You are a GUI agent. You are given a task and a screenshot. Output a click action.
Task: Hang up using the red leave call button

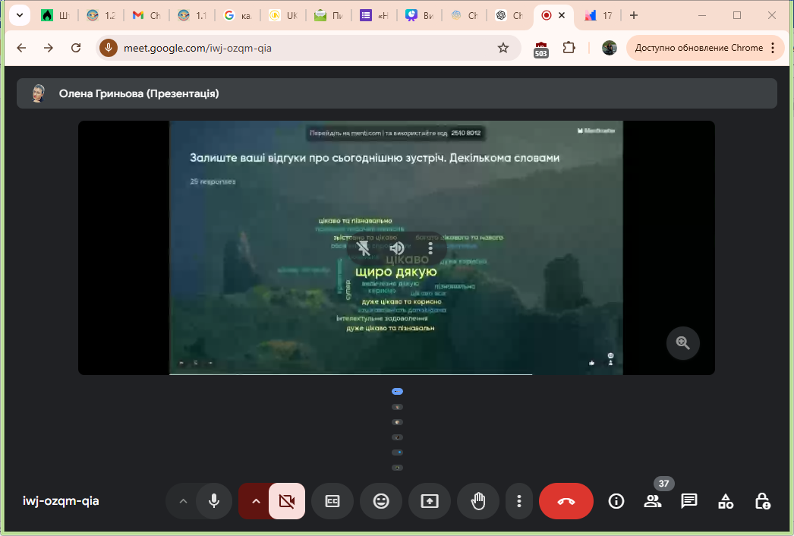pos(566,501)
